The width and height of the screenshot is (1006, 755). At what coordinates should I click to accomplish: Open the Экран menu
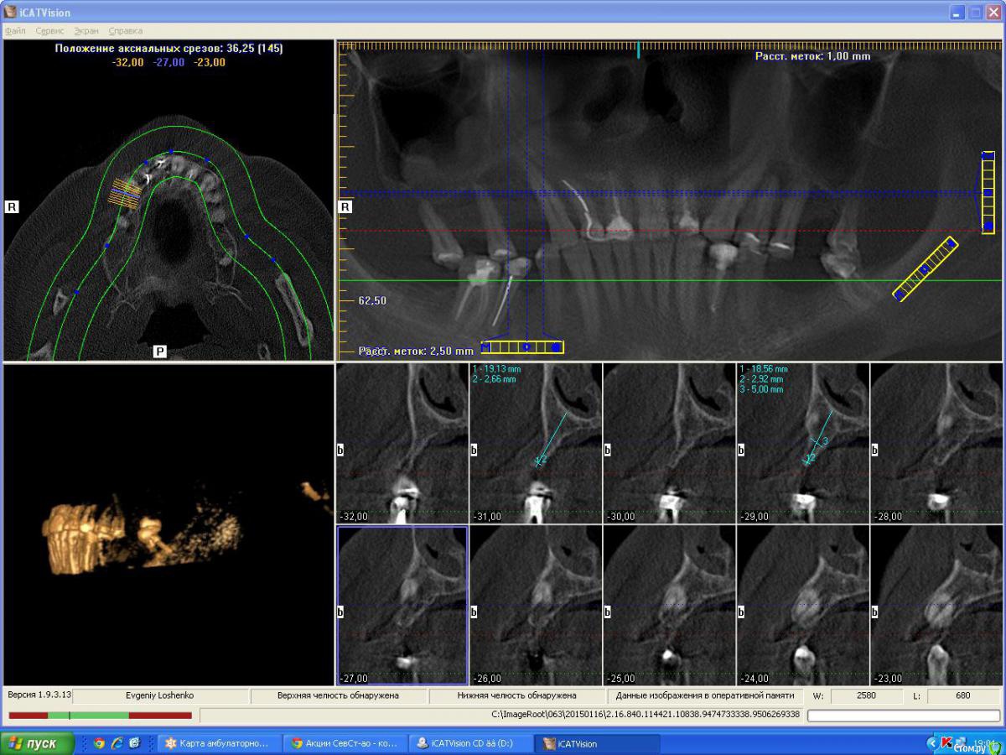[86, 31]
